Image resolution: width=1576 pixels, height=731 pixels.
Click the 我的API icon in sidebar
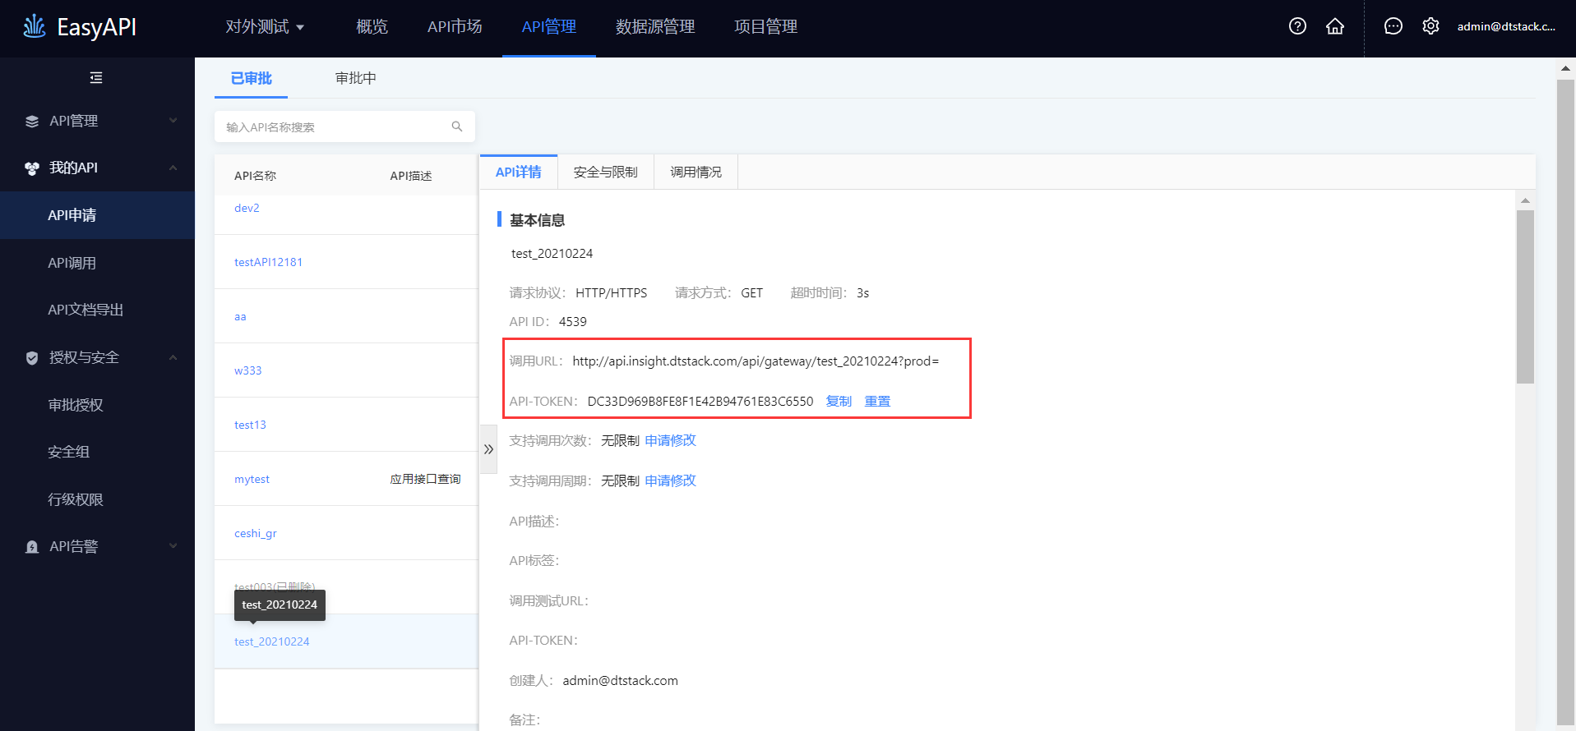[x=32, y=168]
